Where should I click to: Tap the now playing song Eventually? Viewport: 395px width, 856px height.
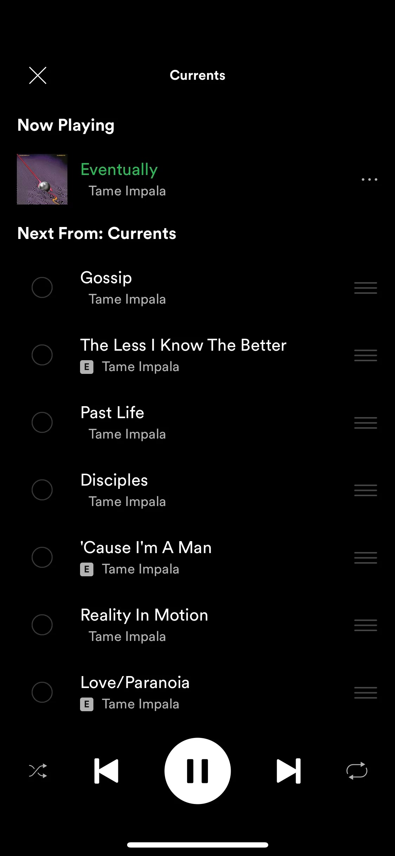pyautogui.click(x=119, y=169)
